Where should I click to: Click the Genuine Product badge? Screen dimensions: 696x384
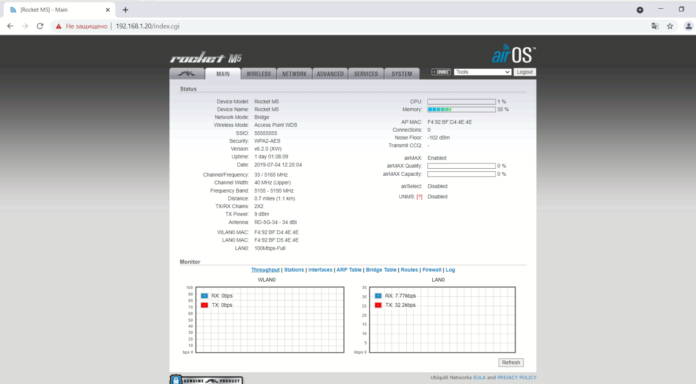coord(206,379)
